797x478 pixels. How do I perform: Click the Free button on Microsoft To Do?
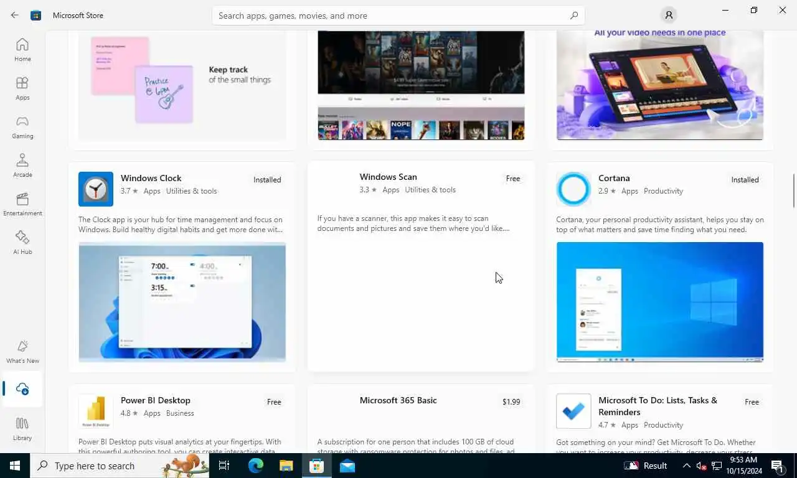click(752, 402)
